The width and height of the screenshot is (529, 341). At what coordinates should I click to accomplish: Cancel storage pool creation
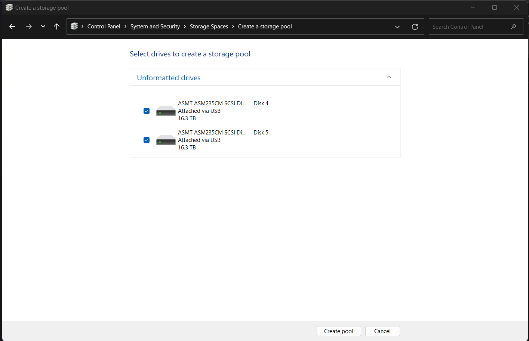pyautogui.click(x=382, y=331)
